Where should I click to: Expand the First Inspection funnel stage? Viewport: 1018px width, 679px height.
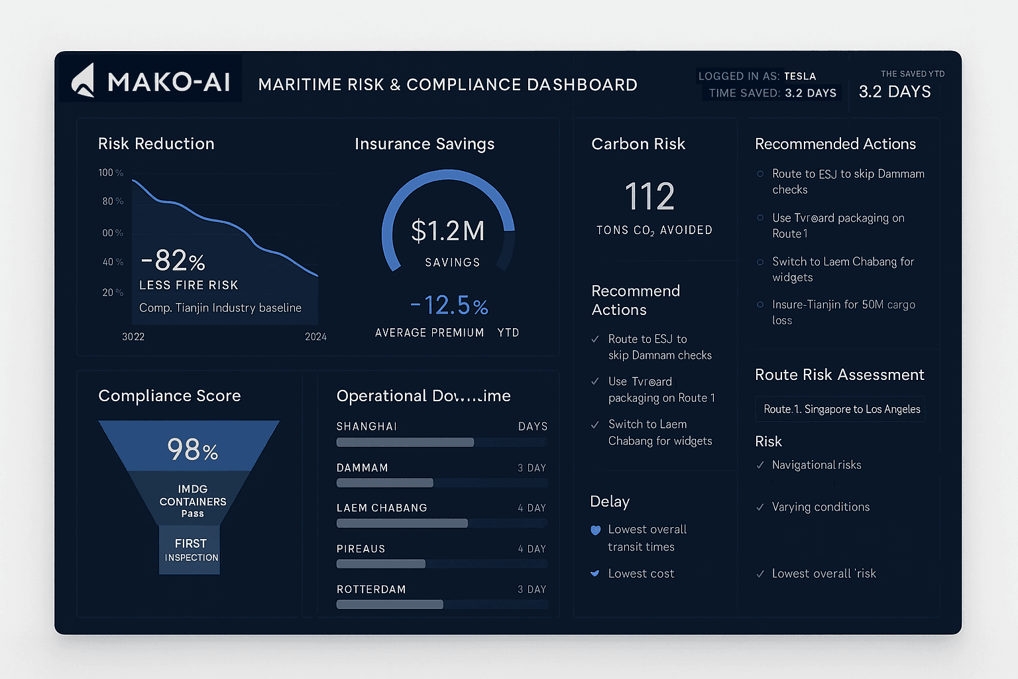point(190,550)
